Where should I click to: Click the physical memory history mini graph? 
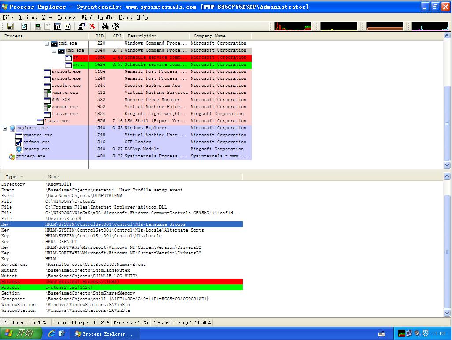point(384,26)
